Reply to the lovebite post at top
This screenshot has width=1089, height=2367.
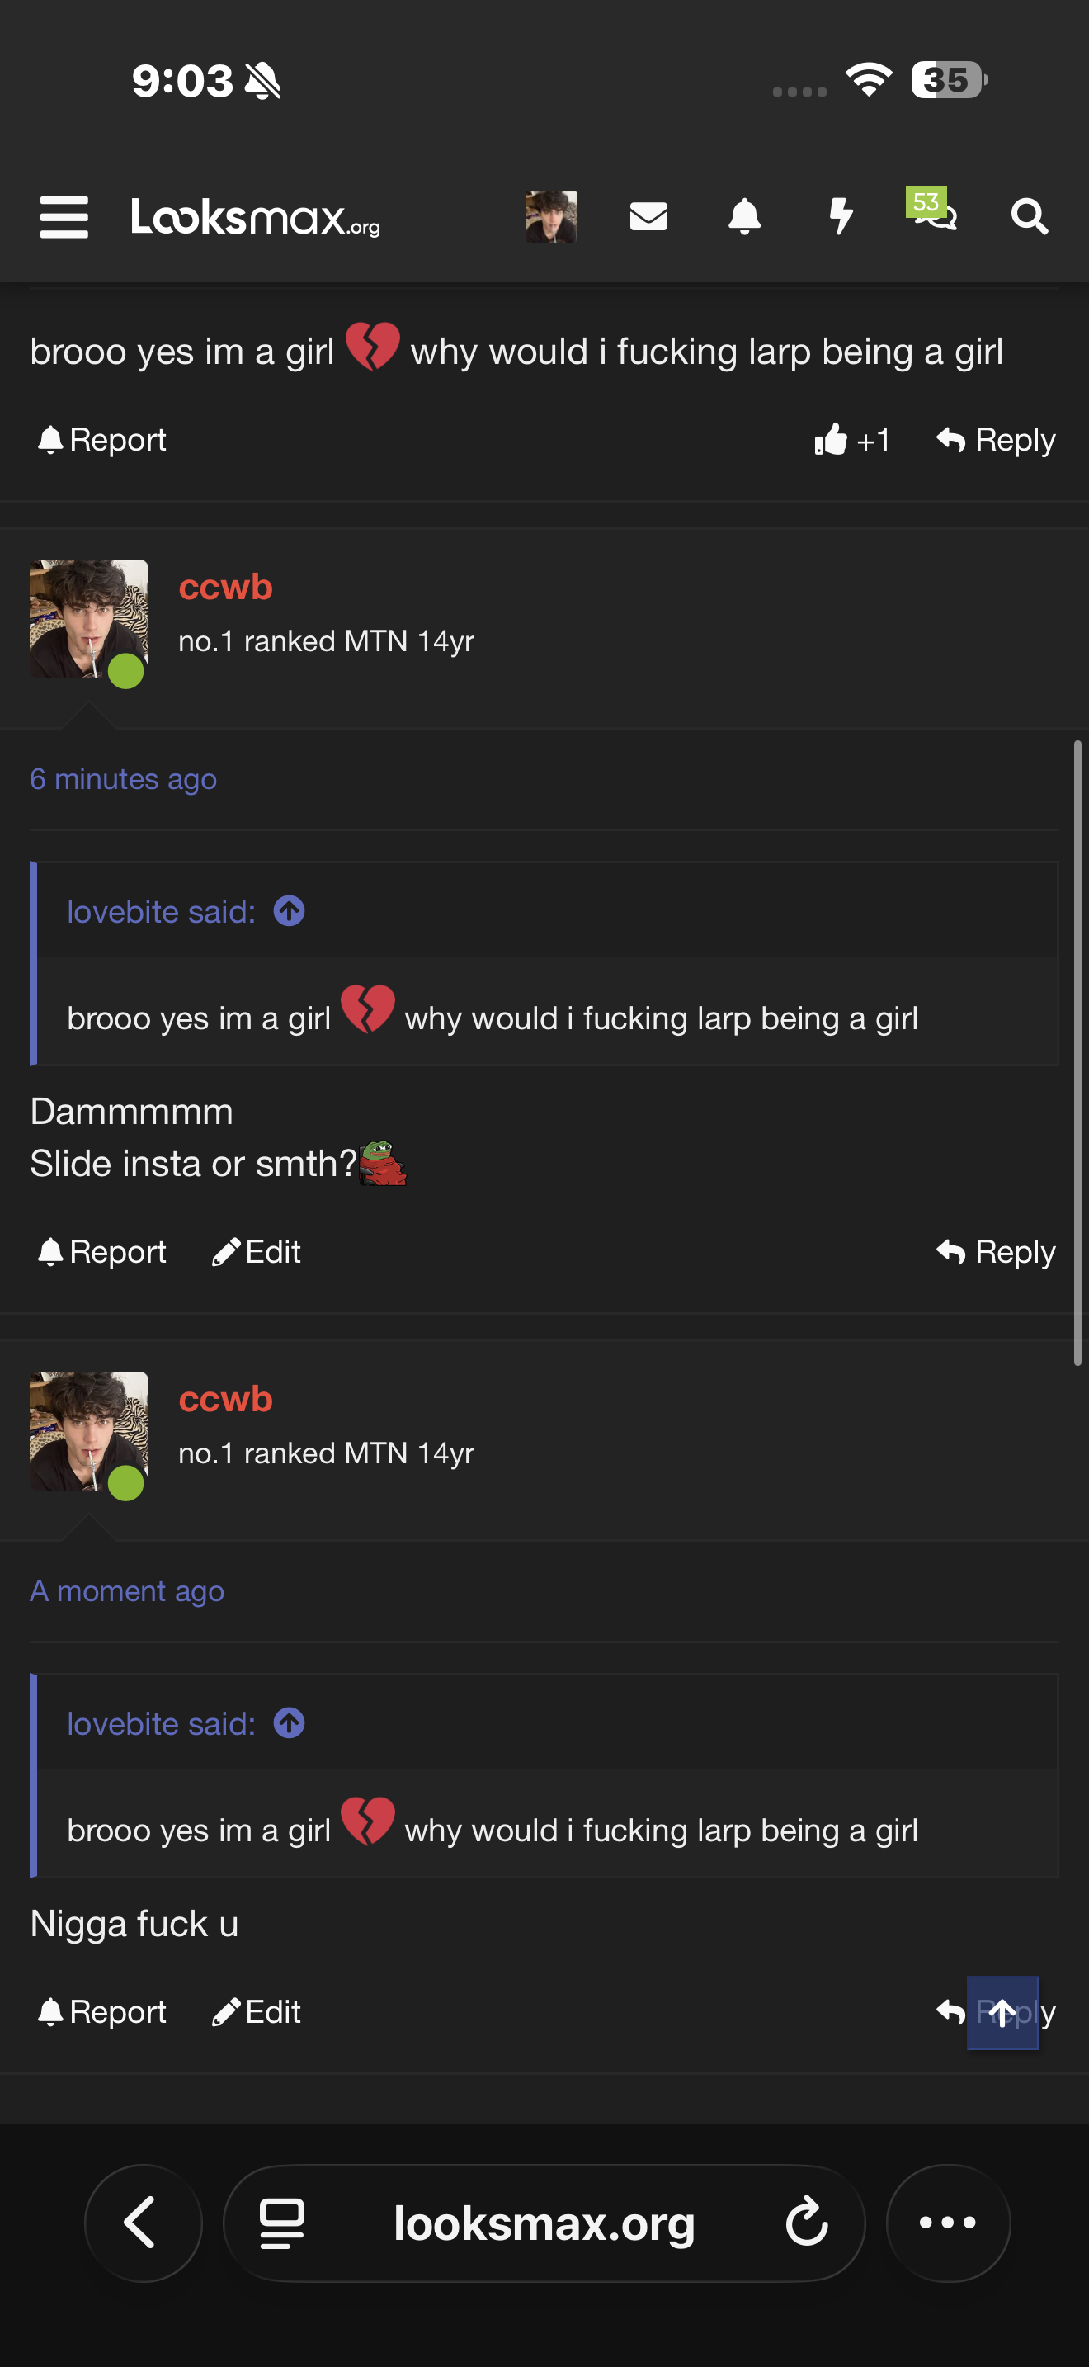click(x=995, y=440)
